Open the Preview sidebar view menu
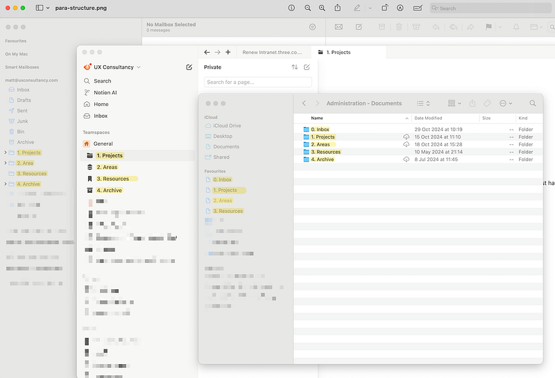This screenshot has width=555, height=378. (x=42, y=8)
